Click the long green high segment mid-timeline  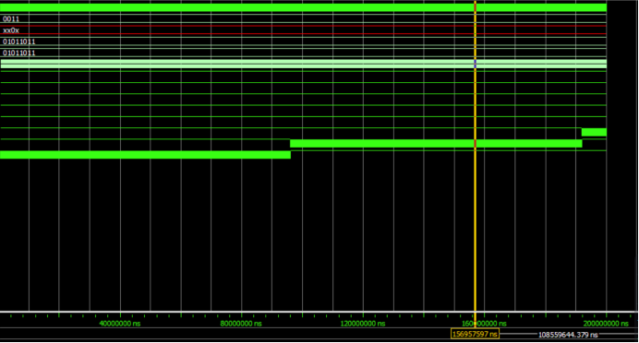436,144
